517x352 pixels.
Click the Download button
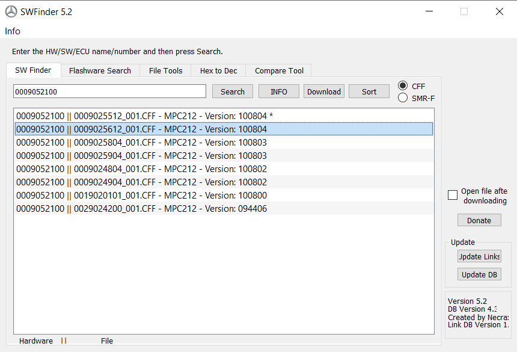tap(324, 91)
